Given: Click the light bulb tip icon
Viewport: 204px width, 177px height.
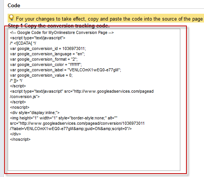Looking at the screenshot, I should tap(11, 18).
